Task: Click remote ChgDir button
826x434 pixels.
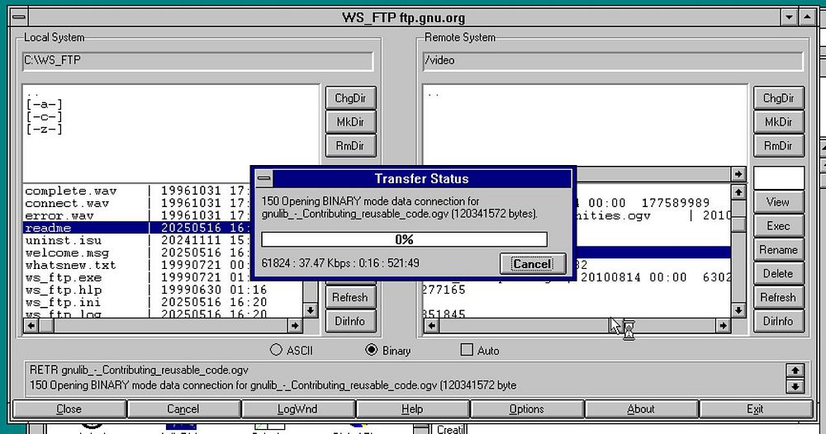Action: tap(779, 98)
